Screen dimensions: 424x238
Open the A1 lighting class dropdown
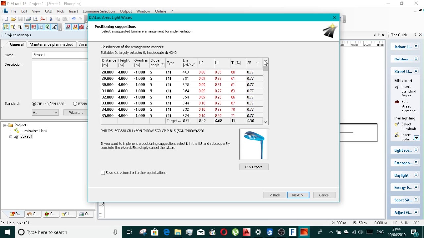(45, 113)
